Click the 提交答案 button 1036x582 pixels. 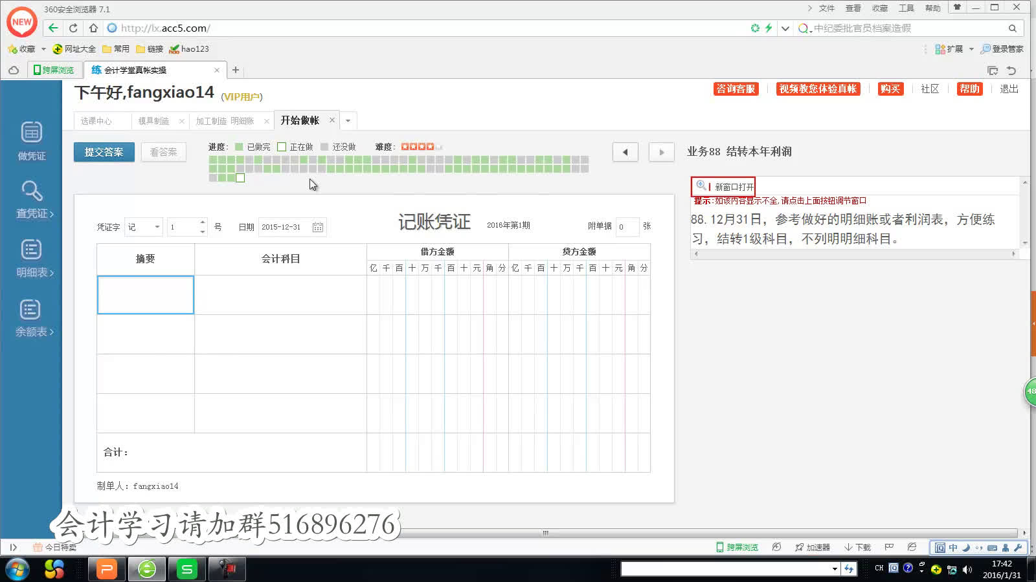click(104, 152)
